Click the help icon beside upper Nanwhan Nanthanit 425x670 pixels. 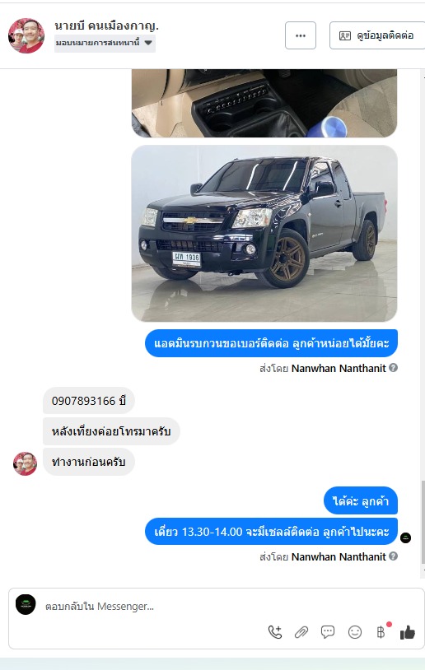[x=394, y=367]
